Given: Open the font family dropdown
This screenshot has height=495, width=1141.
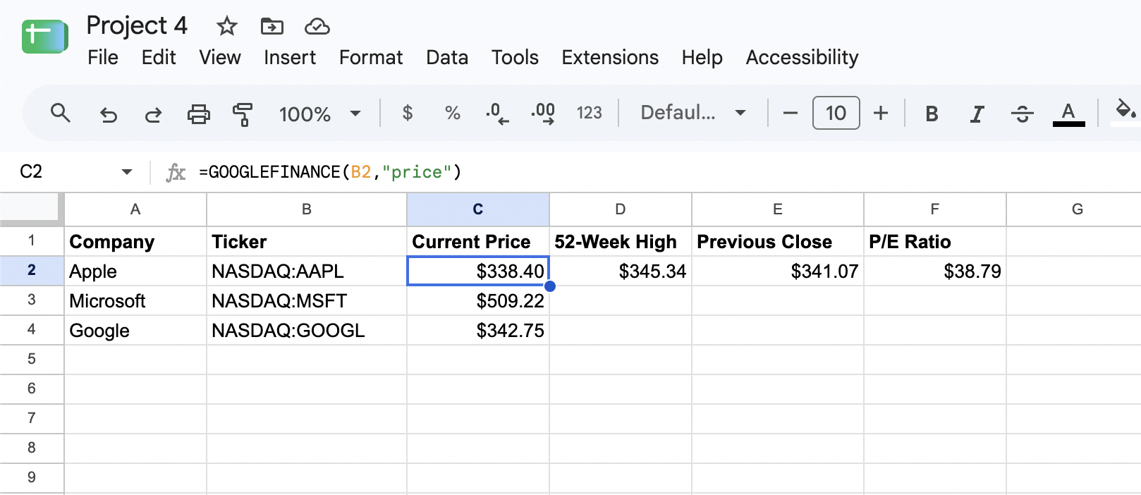Looking at the screenshot, I should click(693, 113).
